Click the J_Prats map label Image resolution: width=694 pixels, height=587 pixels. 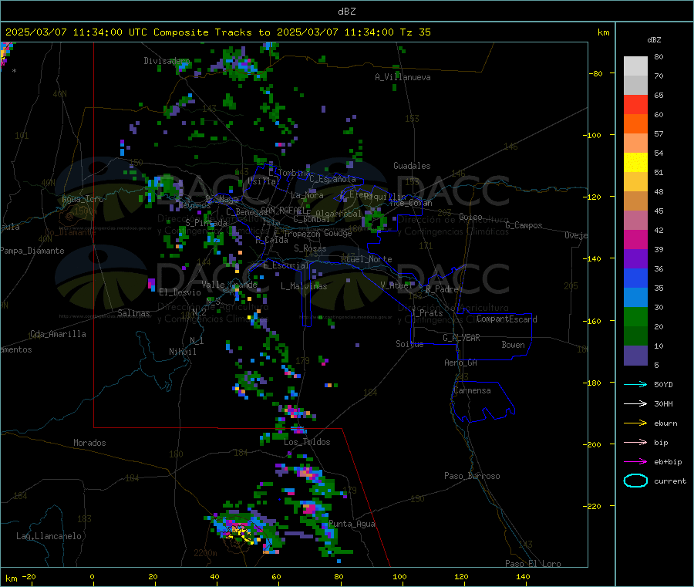tap(426, 312)
